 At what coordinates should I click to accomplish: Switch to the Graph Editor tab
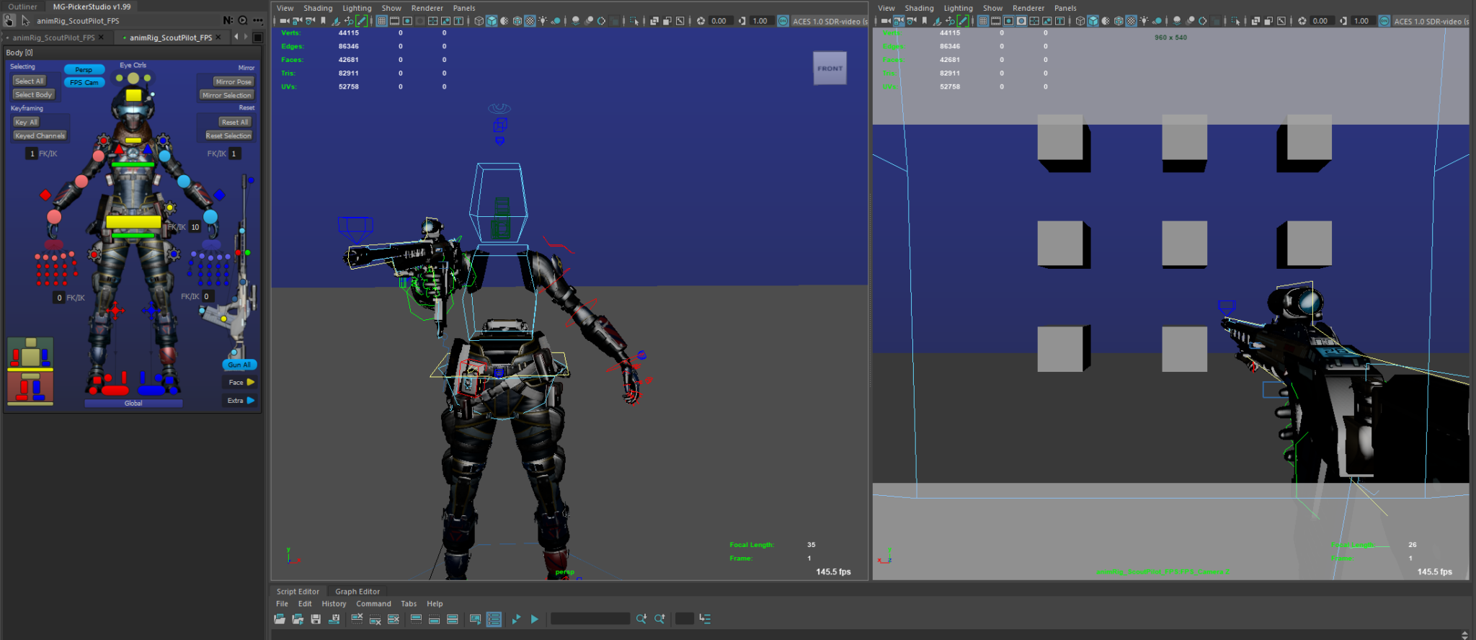tap(357, 592)
